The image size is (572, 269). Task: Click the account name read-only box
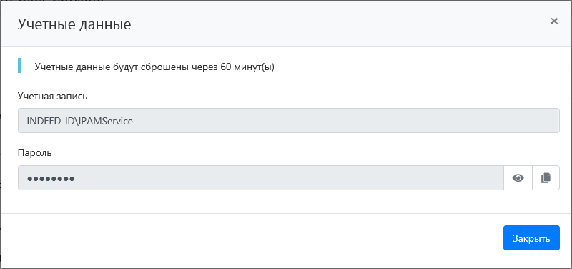click(x=289, y=120)
